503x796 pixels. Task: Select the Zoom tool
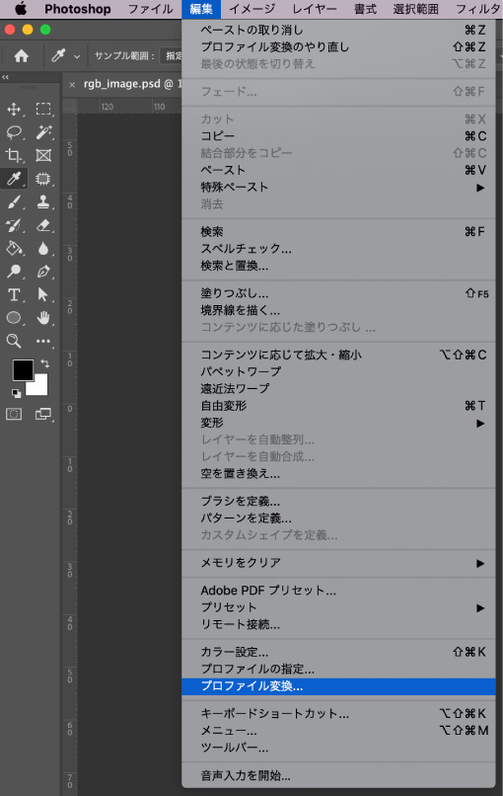point(14,341)
